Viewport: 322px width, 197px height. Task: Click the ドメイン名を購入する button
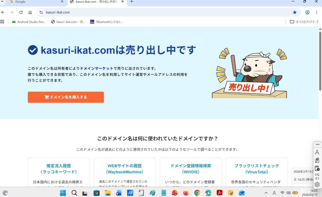[66, 97]
